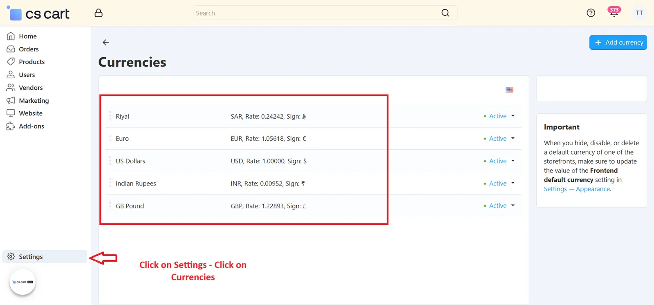
Task: Expand the Active status dropdown for Riyal
Action: point(499,116)
